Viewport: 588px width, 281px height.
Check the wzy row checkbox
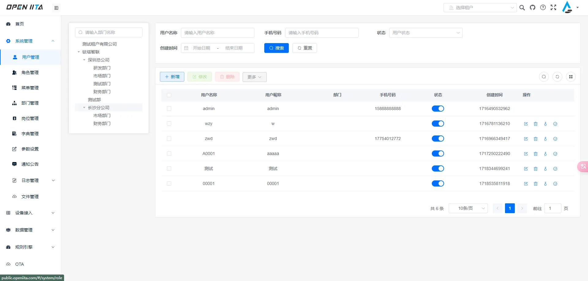[169, 124]
